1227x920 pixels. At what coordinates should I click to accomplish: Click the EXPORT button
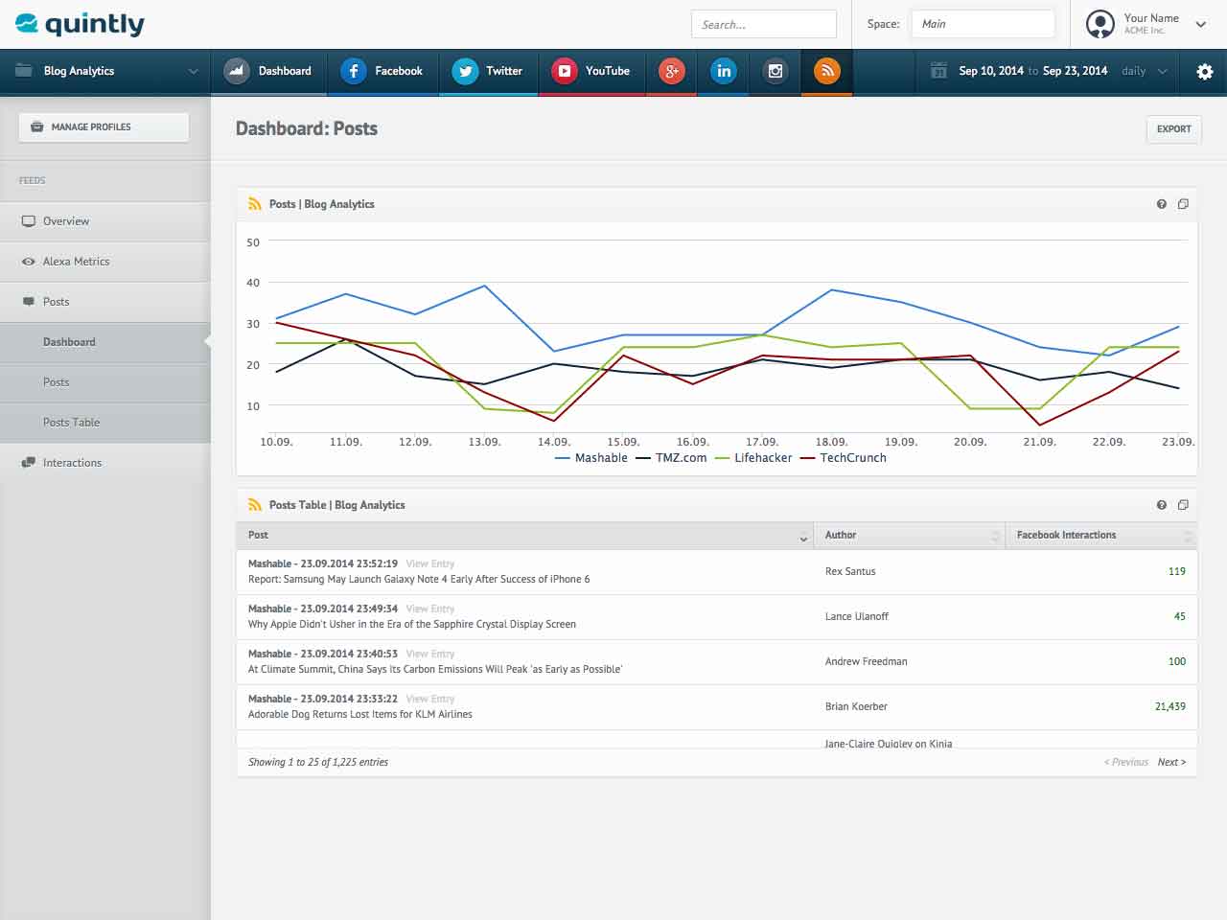pos(1173,129)
